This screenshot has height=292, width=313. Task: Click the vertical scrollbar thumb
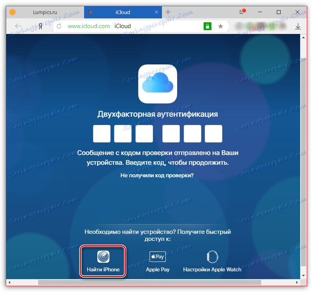pos(303,162)
